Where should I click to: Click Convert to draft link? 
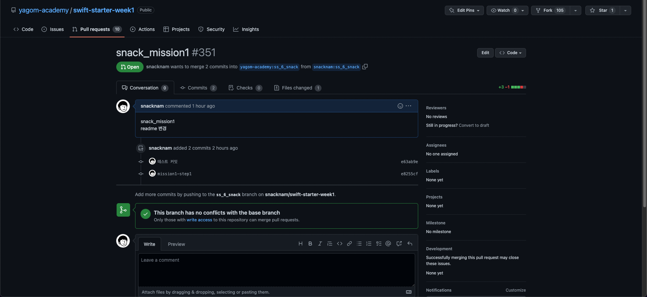[x=474, y=125]
